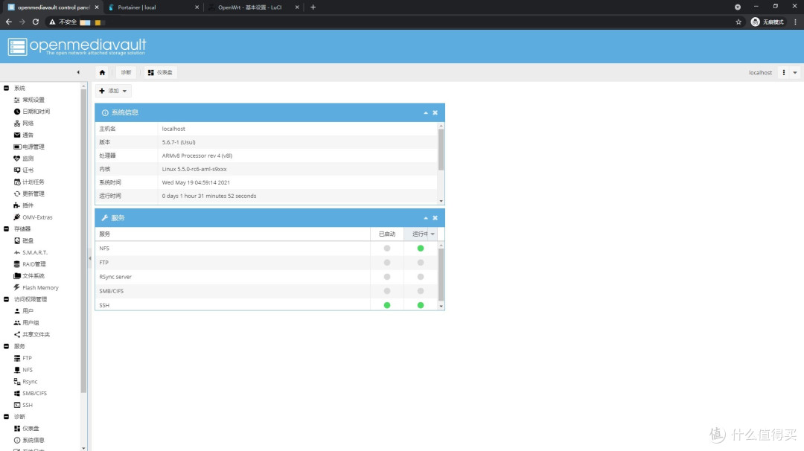
Task: Click SSH row's 已启动 green indicator
Action: 387,305
